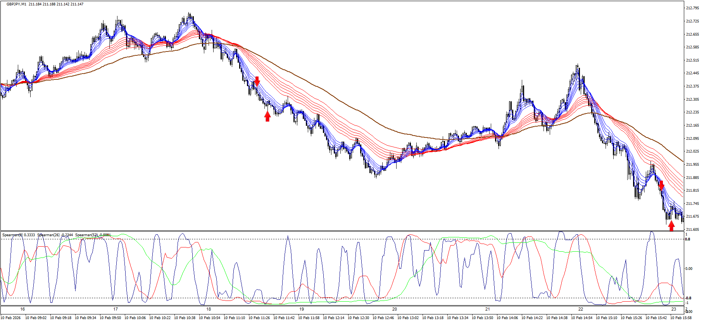This screenshot has width=704, height=328.
Task: Click the 0.8 level label in indicator scale
Action: coord(687,239)
